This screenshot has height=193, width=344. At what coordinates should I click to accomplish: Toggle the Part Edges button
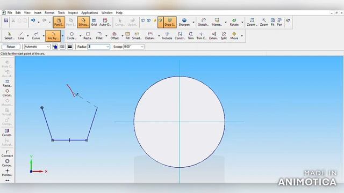pos(59,23)
